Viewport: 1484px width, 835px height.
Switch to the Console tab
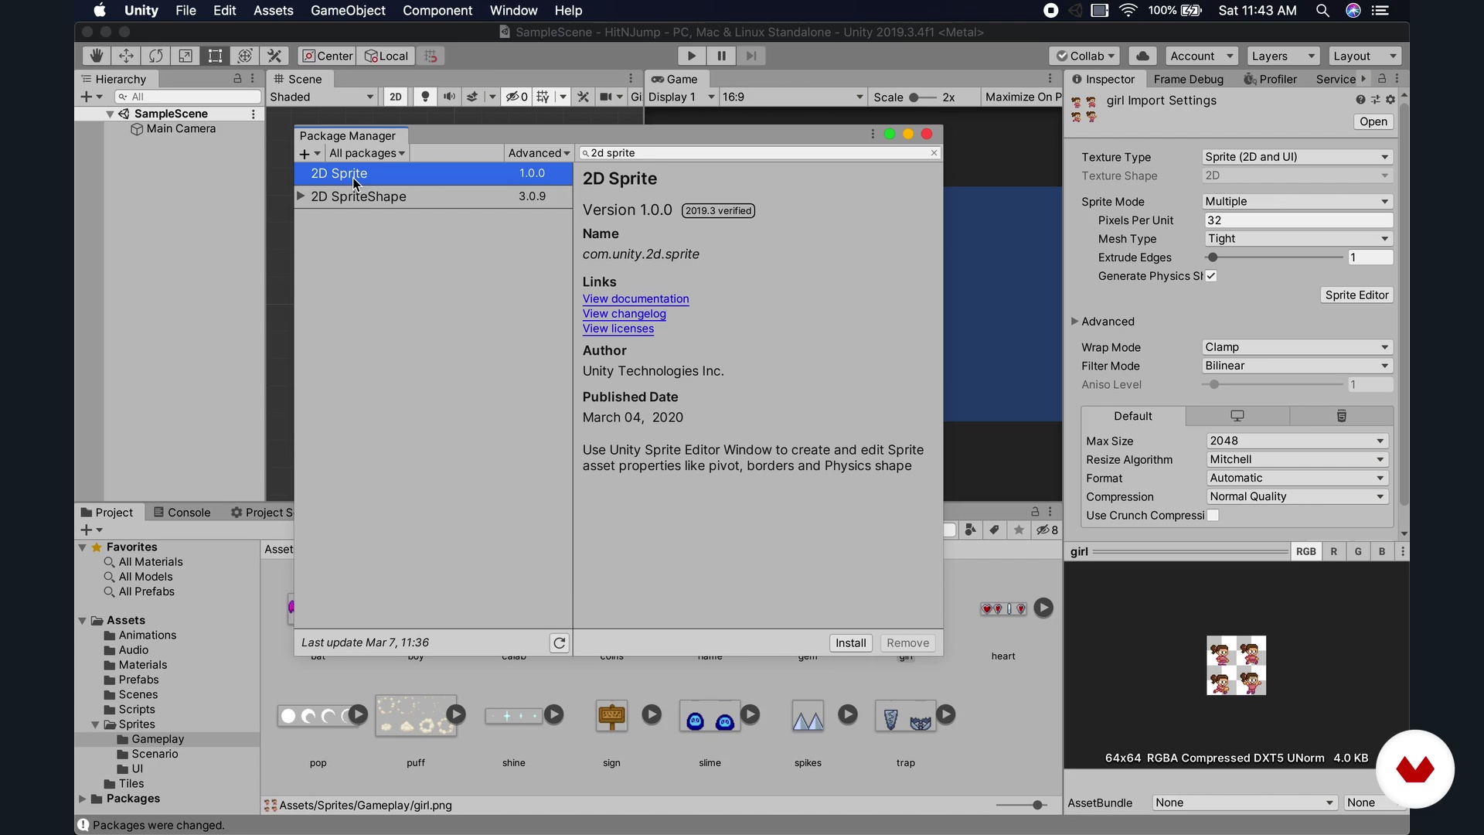182,513
